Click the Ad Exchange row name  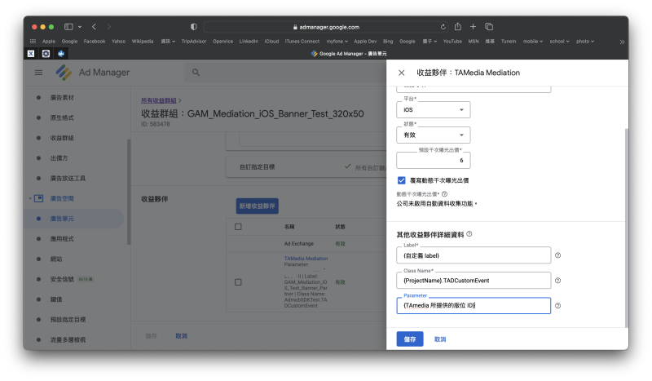[x=299, y=244]
